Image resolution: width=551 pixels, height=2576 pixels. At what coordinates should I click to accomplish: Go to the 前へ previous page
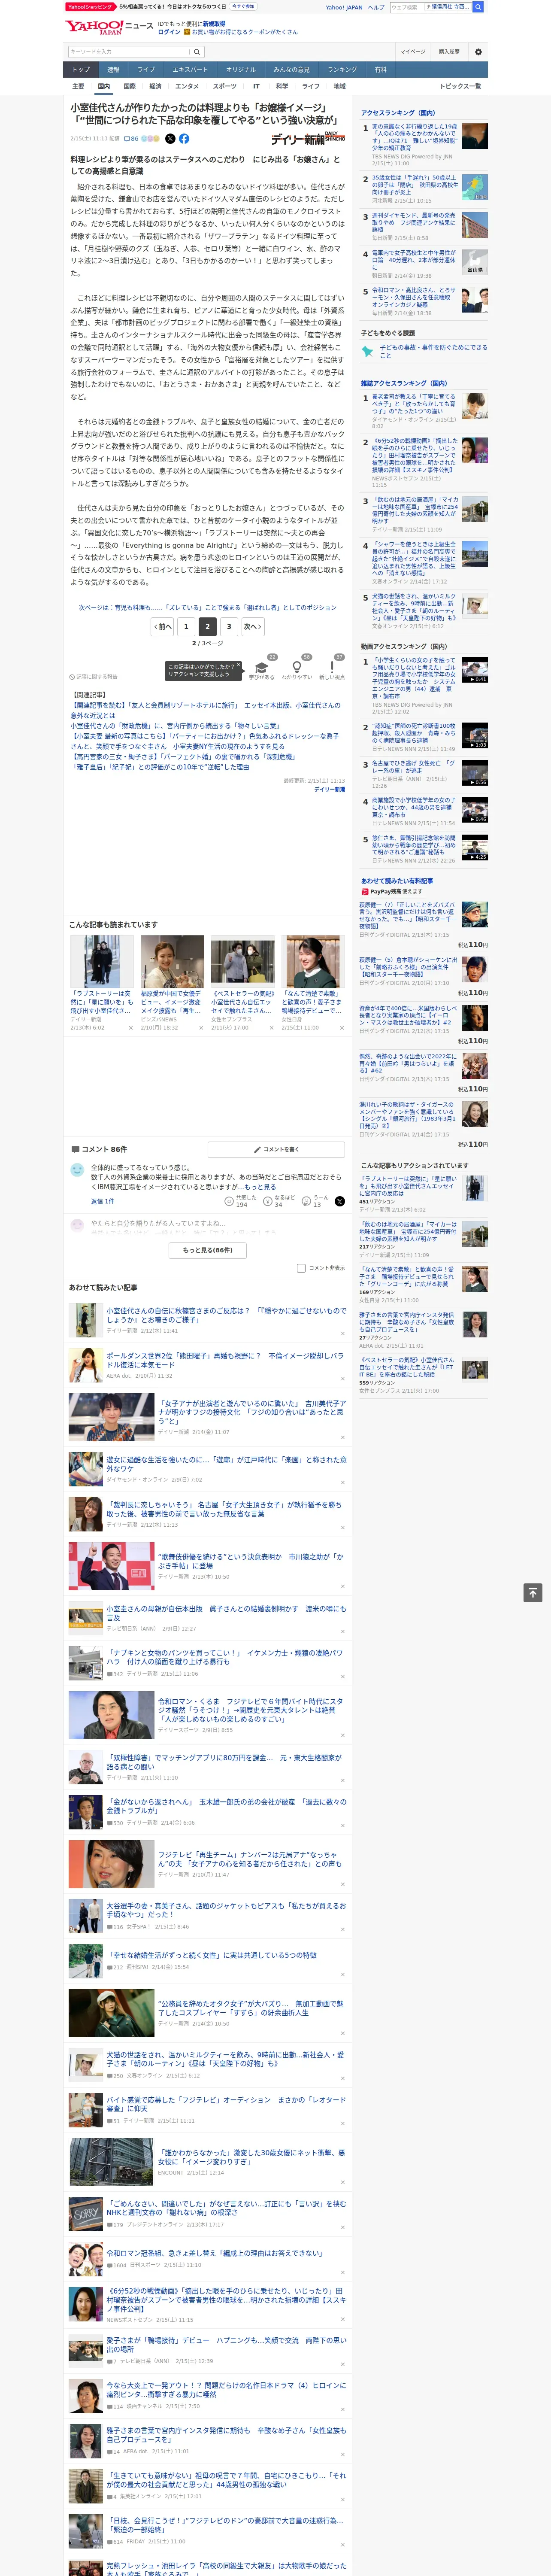pyautogui.click(x=162, y=627)
